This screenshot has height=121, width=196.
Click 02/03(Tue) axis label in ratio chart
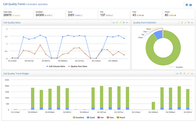pyautogui.click(x=29, y=61)
